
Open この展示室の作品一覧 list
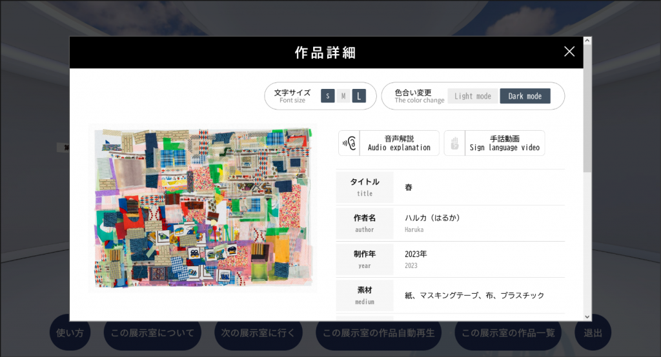pyautogui.click(x=508, y=333)
